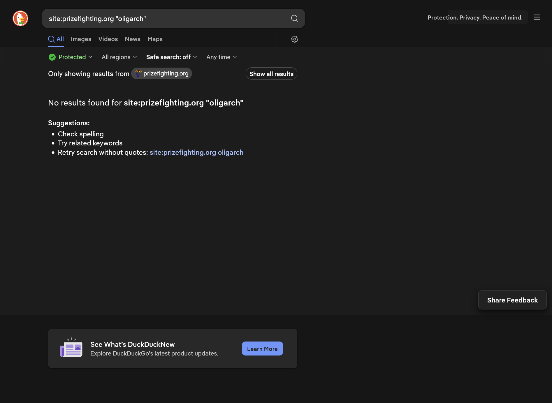Image resolution: width=552 pixels, height=403 pixels.
Task: Open the Any time filter
Action: [x=221, y=57]
